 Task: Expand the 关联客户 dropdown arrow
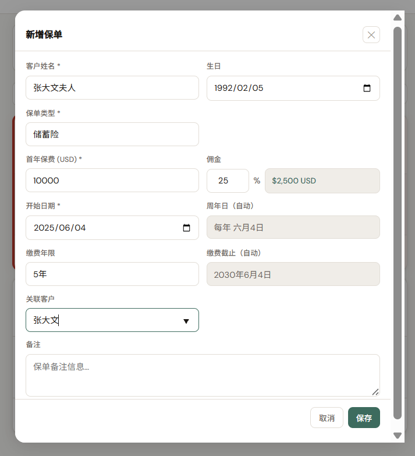click(186, 321)
